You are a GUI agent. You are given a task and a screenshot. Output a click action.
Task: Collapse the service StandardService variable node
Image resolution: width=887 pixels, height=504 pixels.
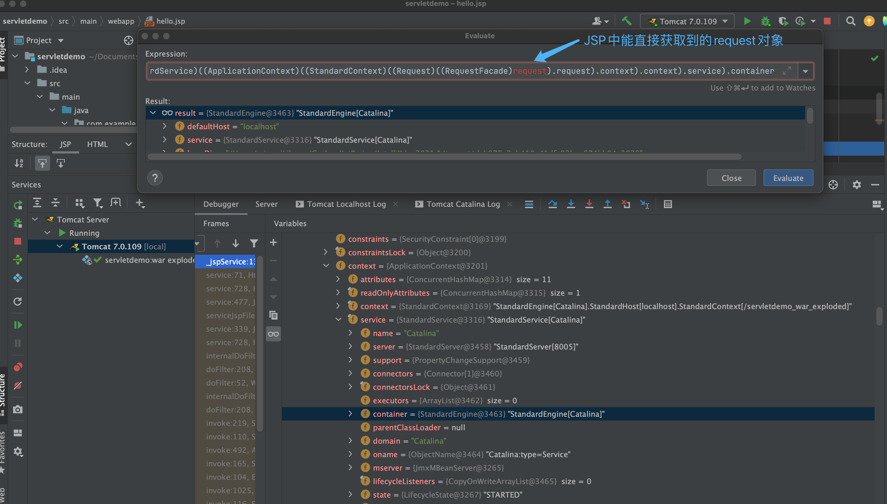(338, 320)
